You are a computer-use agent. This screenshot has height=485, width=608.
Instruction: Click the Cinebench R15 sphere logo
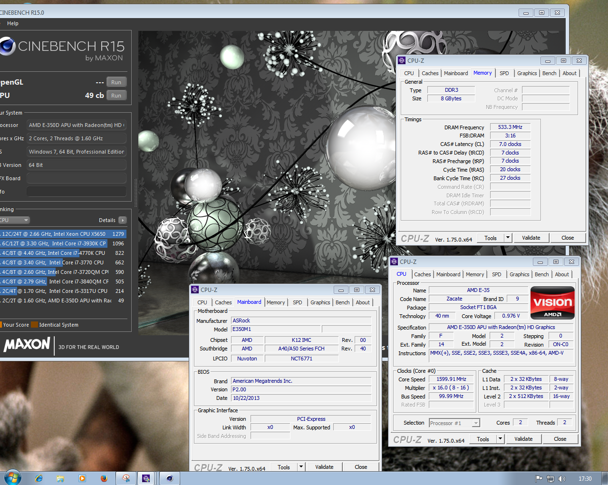point(7,46)
